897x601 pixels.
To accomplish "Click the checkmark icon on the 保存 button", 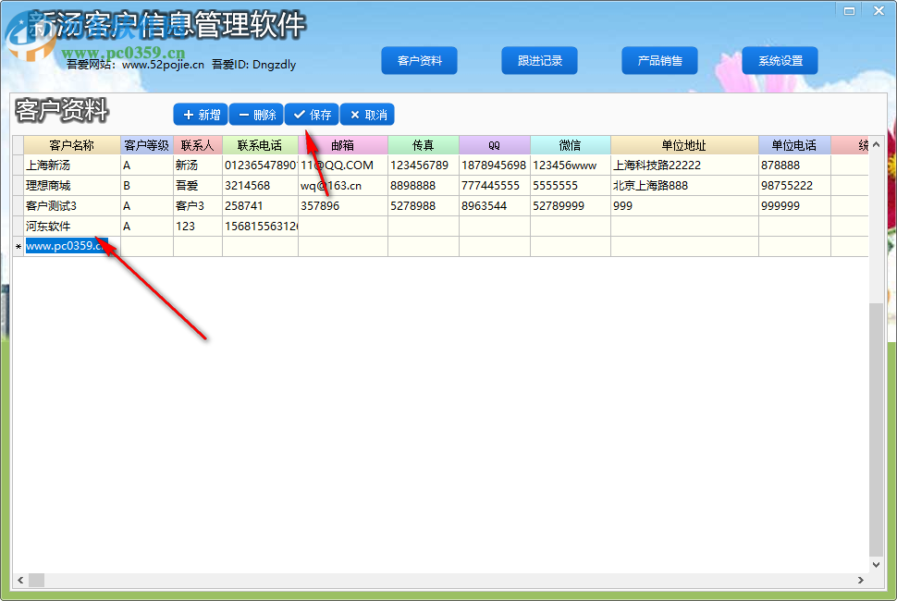I will [x=299, y=114].
